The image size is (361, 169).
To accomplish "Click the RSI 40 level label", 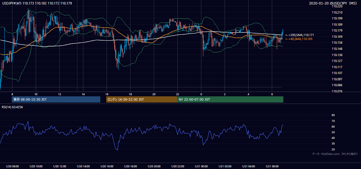I will click(333, 138).
